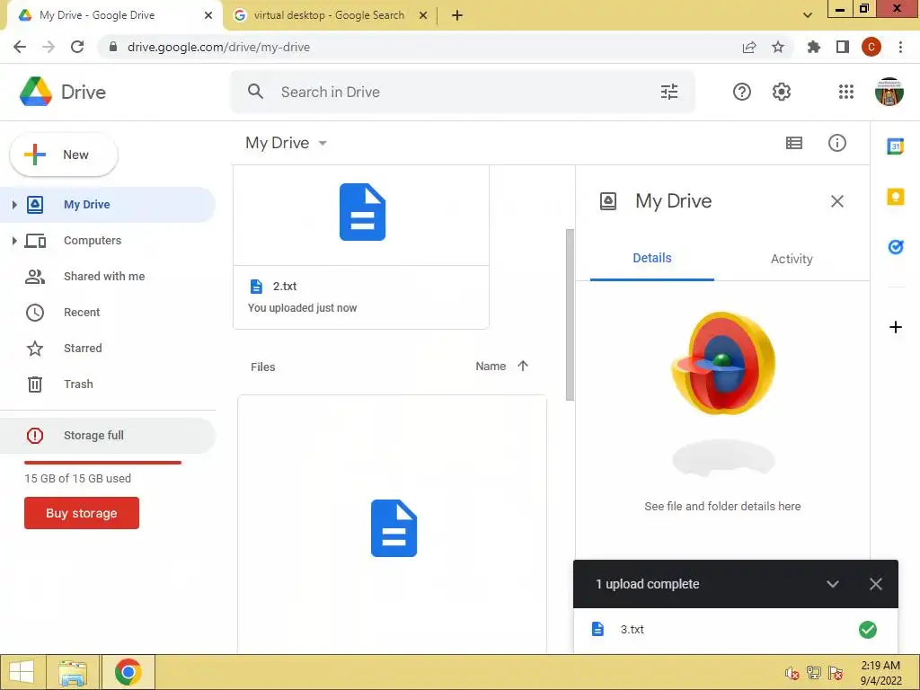
Task: Switch to the Activity tab
Action: point(792,258)
